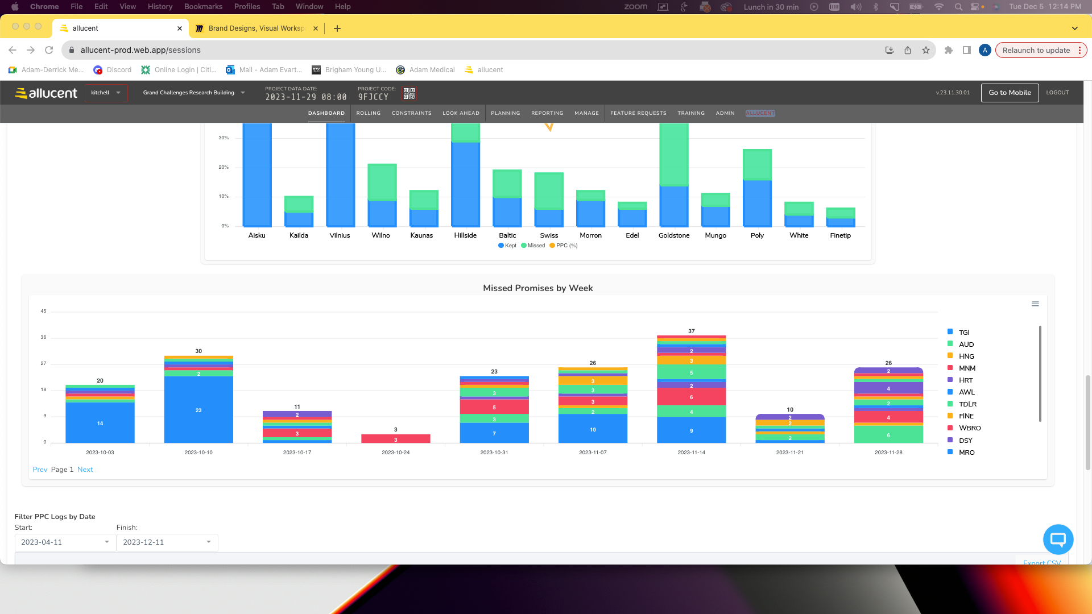Click the allucent logo
The height and width of the screenshot is (614, 1092).
(x=45, y=93)
